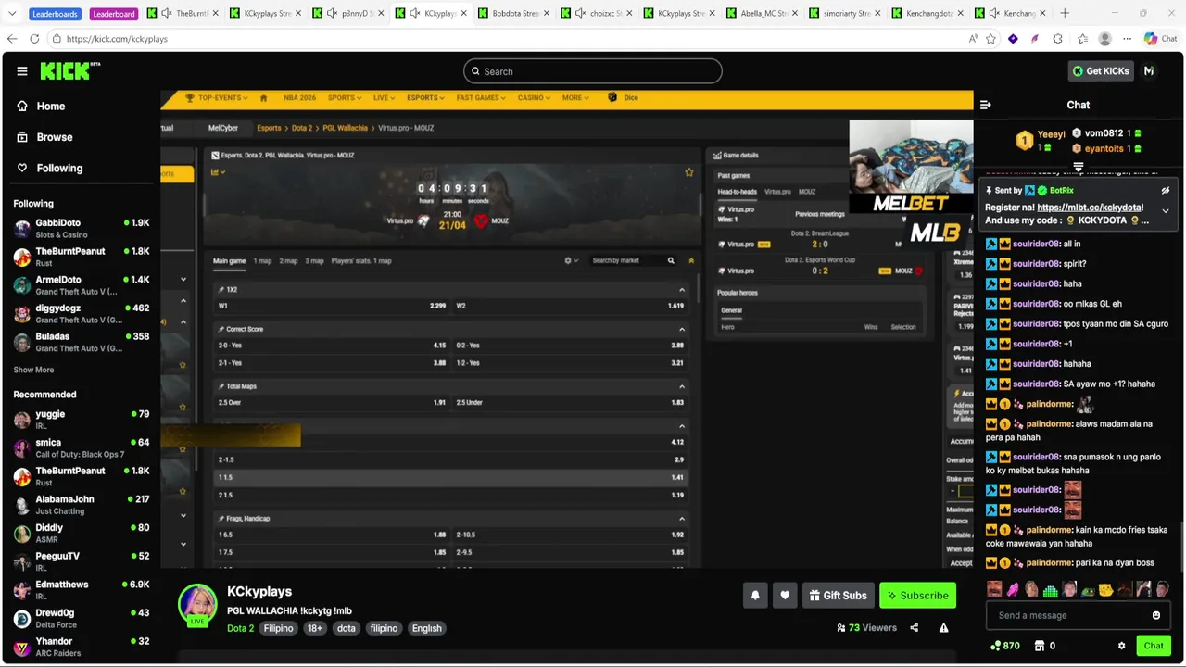Report the stream with the warning icon
The height and width of the screenshot is (667, 1186).
coord(943,628)
